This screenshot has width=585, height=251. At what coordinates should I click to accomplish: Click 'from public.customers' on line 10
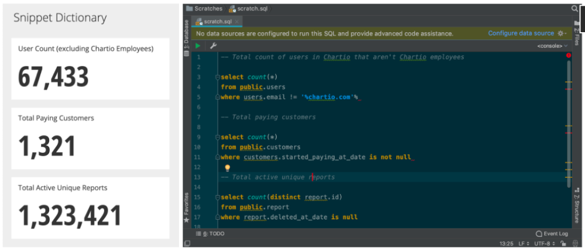click(260, 147)
